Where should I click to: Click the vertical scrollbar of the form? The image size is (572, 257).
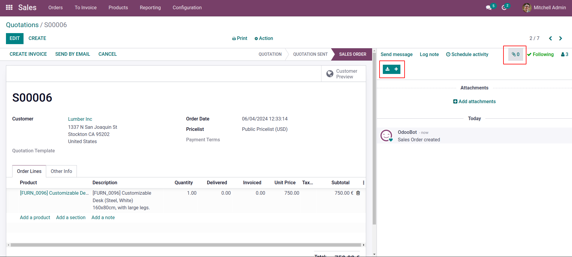click(374, 139)
